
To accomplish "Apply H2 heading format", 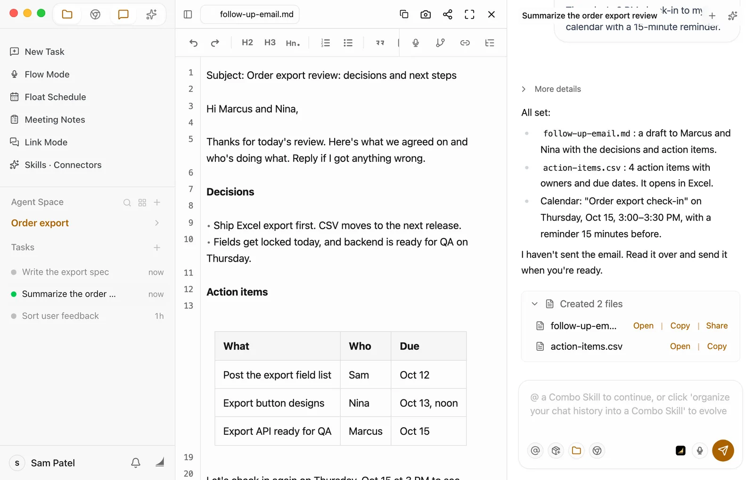I will 247,42.
